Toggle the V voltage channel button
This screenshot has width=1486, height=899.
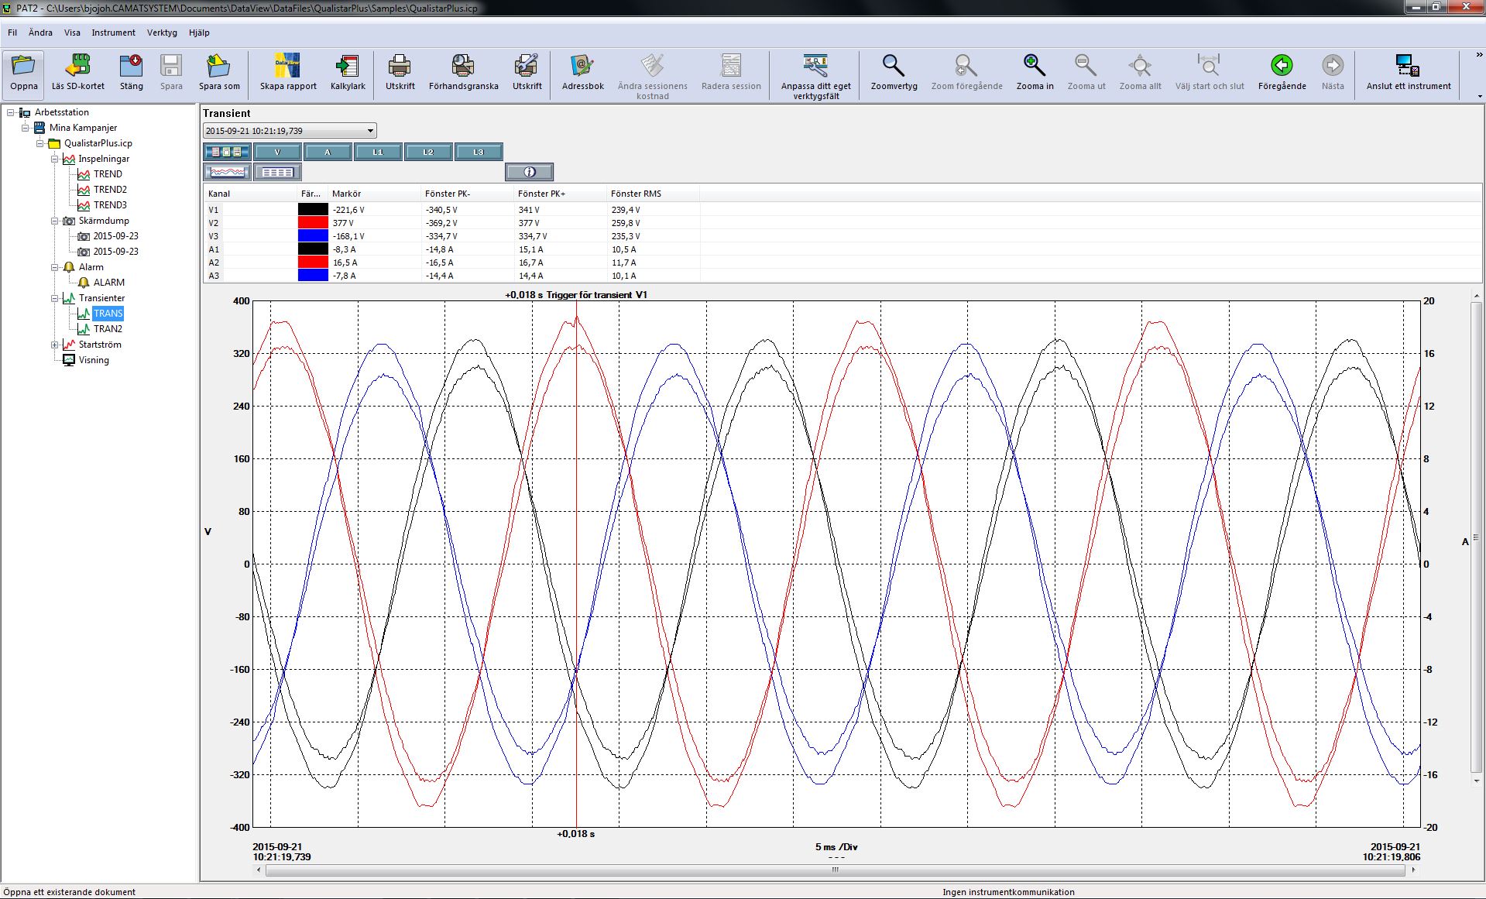[x=277, y=152]
